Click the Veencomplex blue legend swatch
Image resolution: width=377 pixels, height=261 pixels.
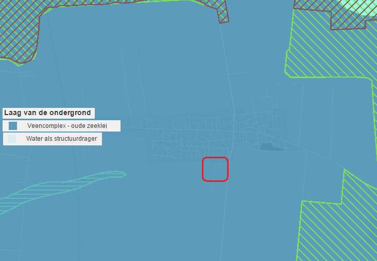click(13, 126)
